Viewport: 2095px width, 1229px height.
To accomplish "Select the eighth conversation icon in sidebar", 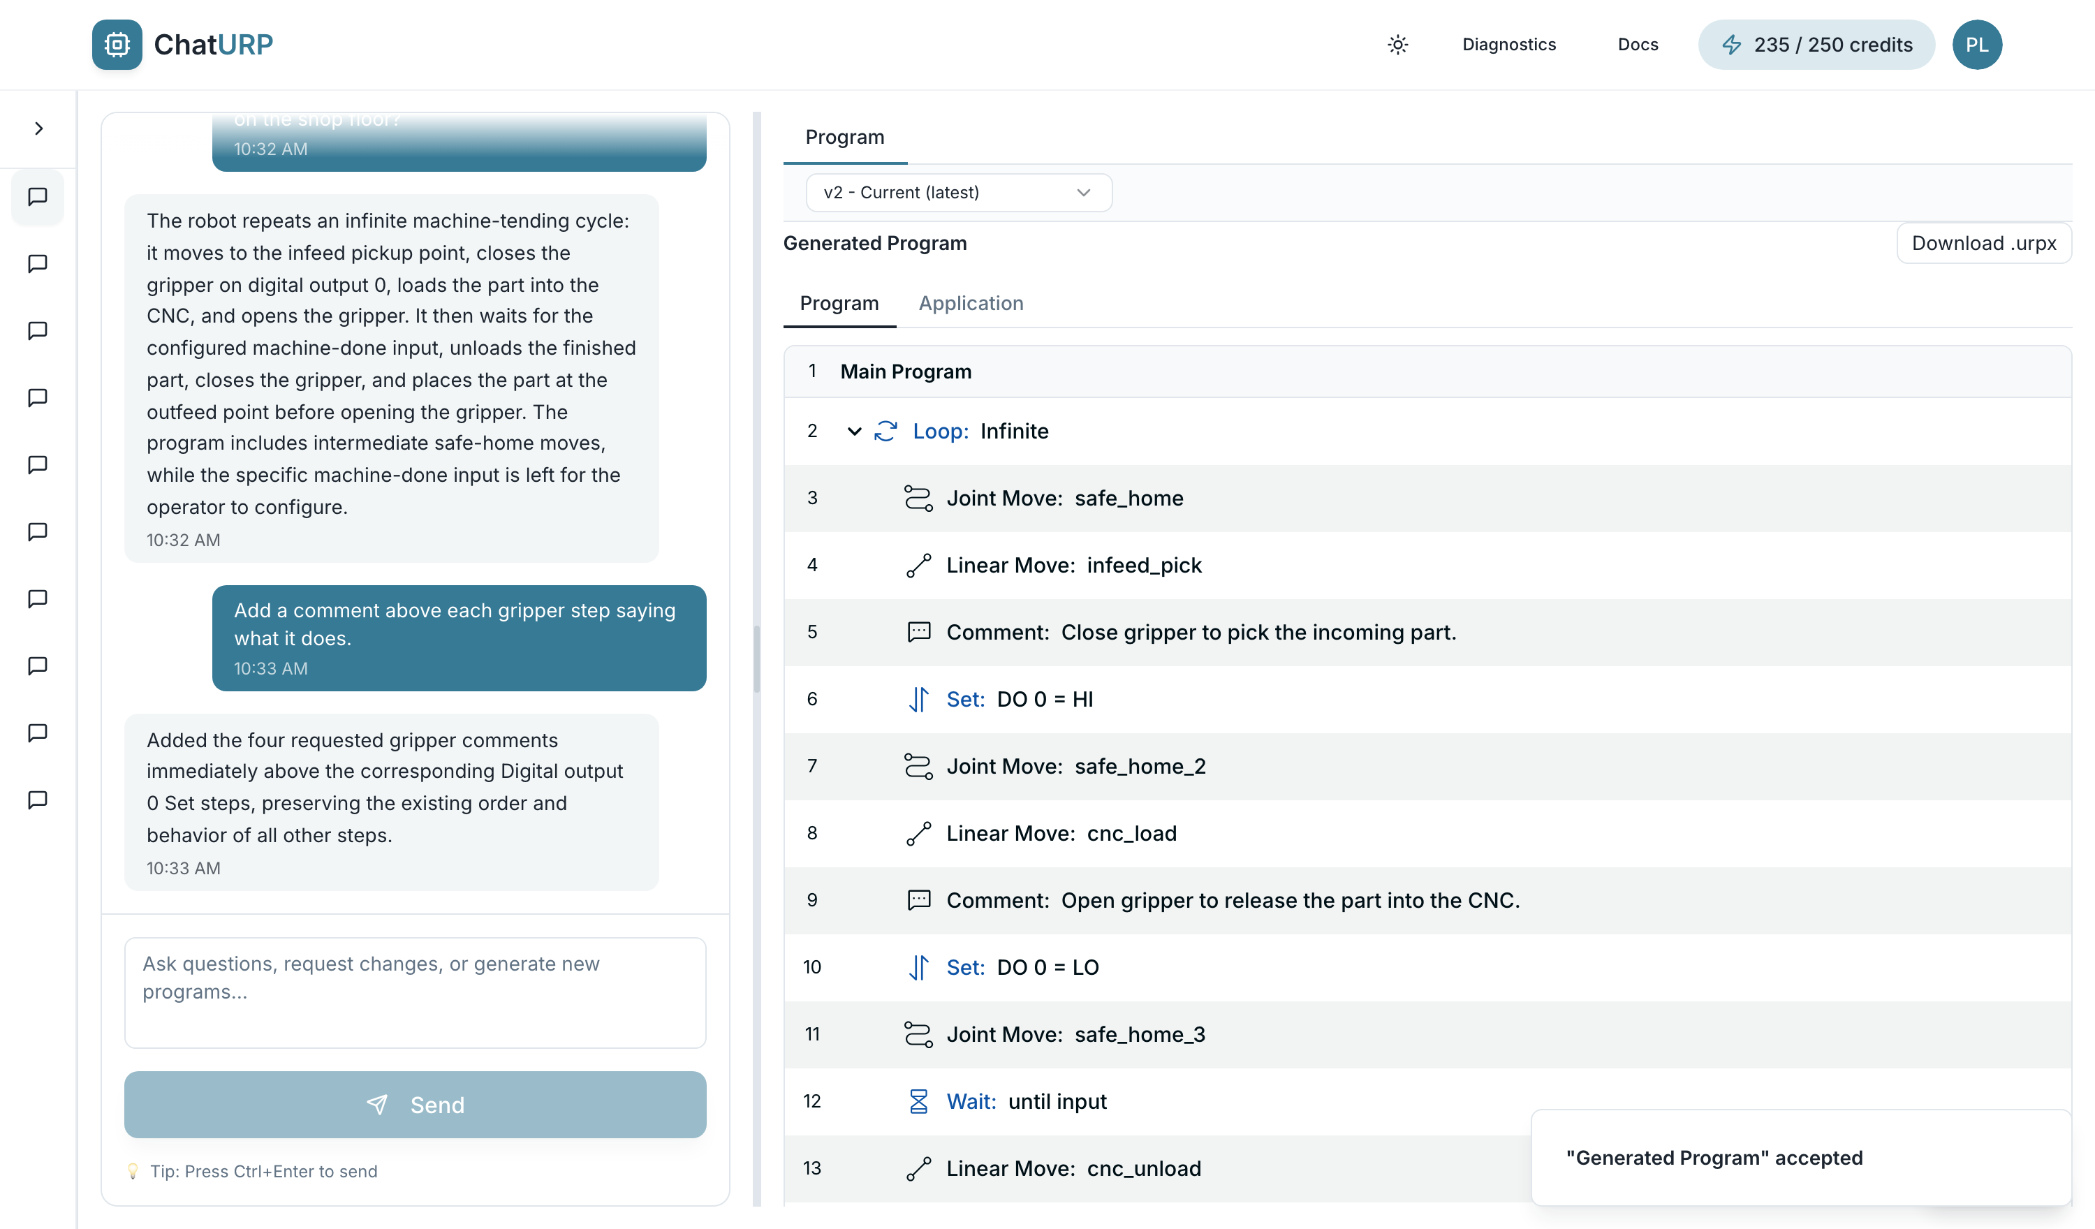I will (x=38, y=665).
